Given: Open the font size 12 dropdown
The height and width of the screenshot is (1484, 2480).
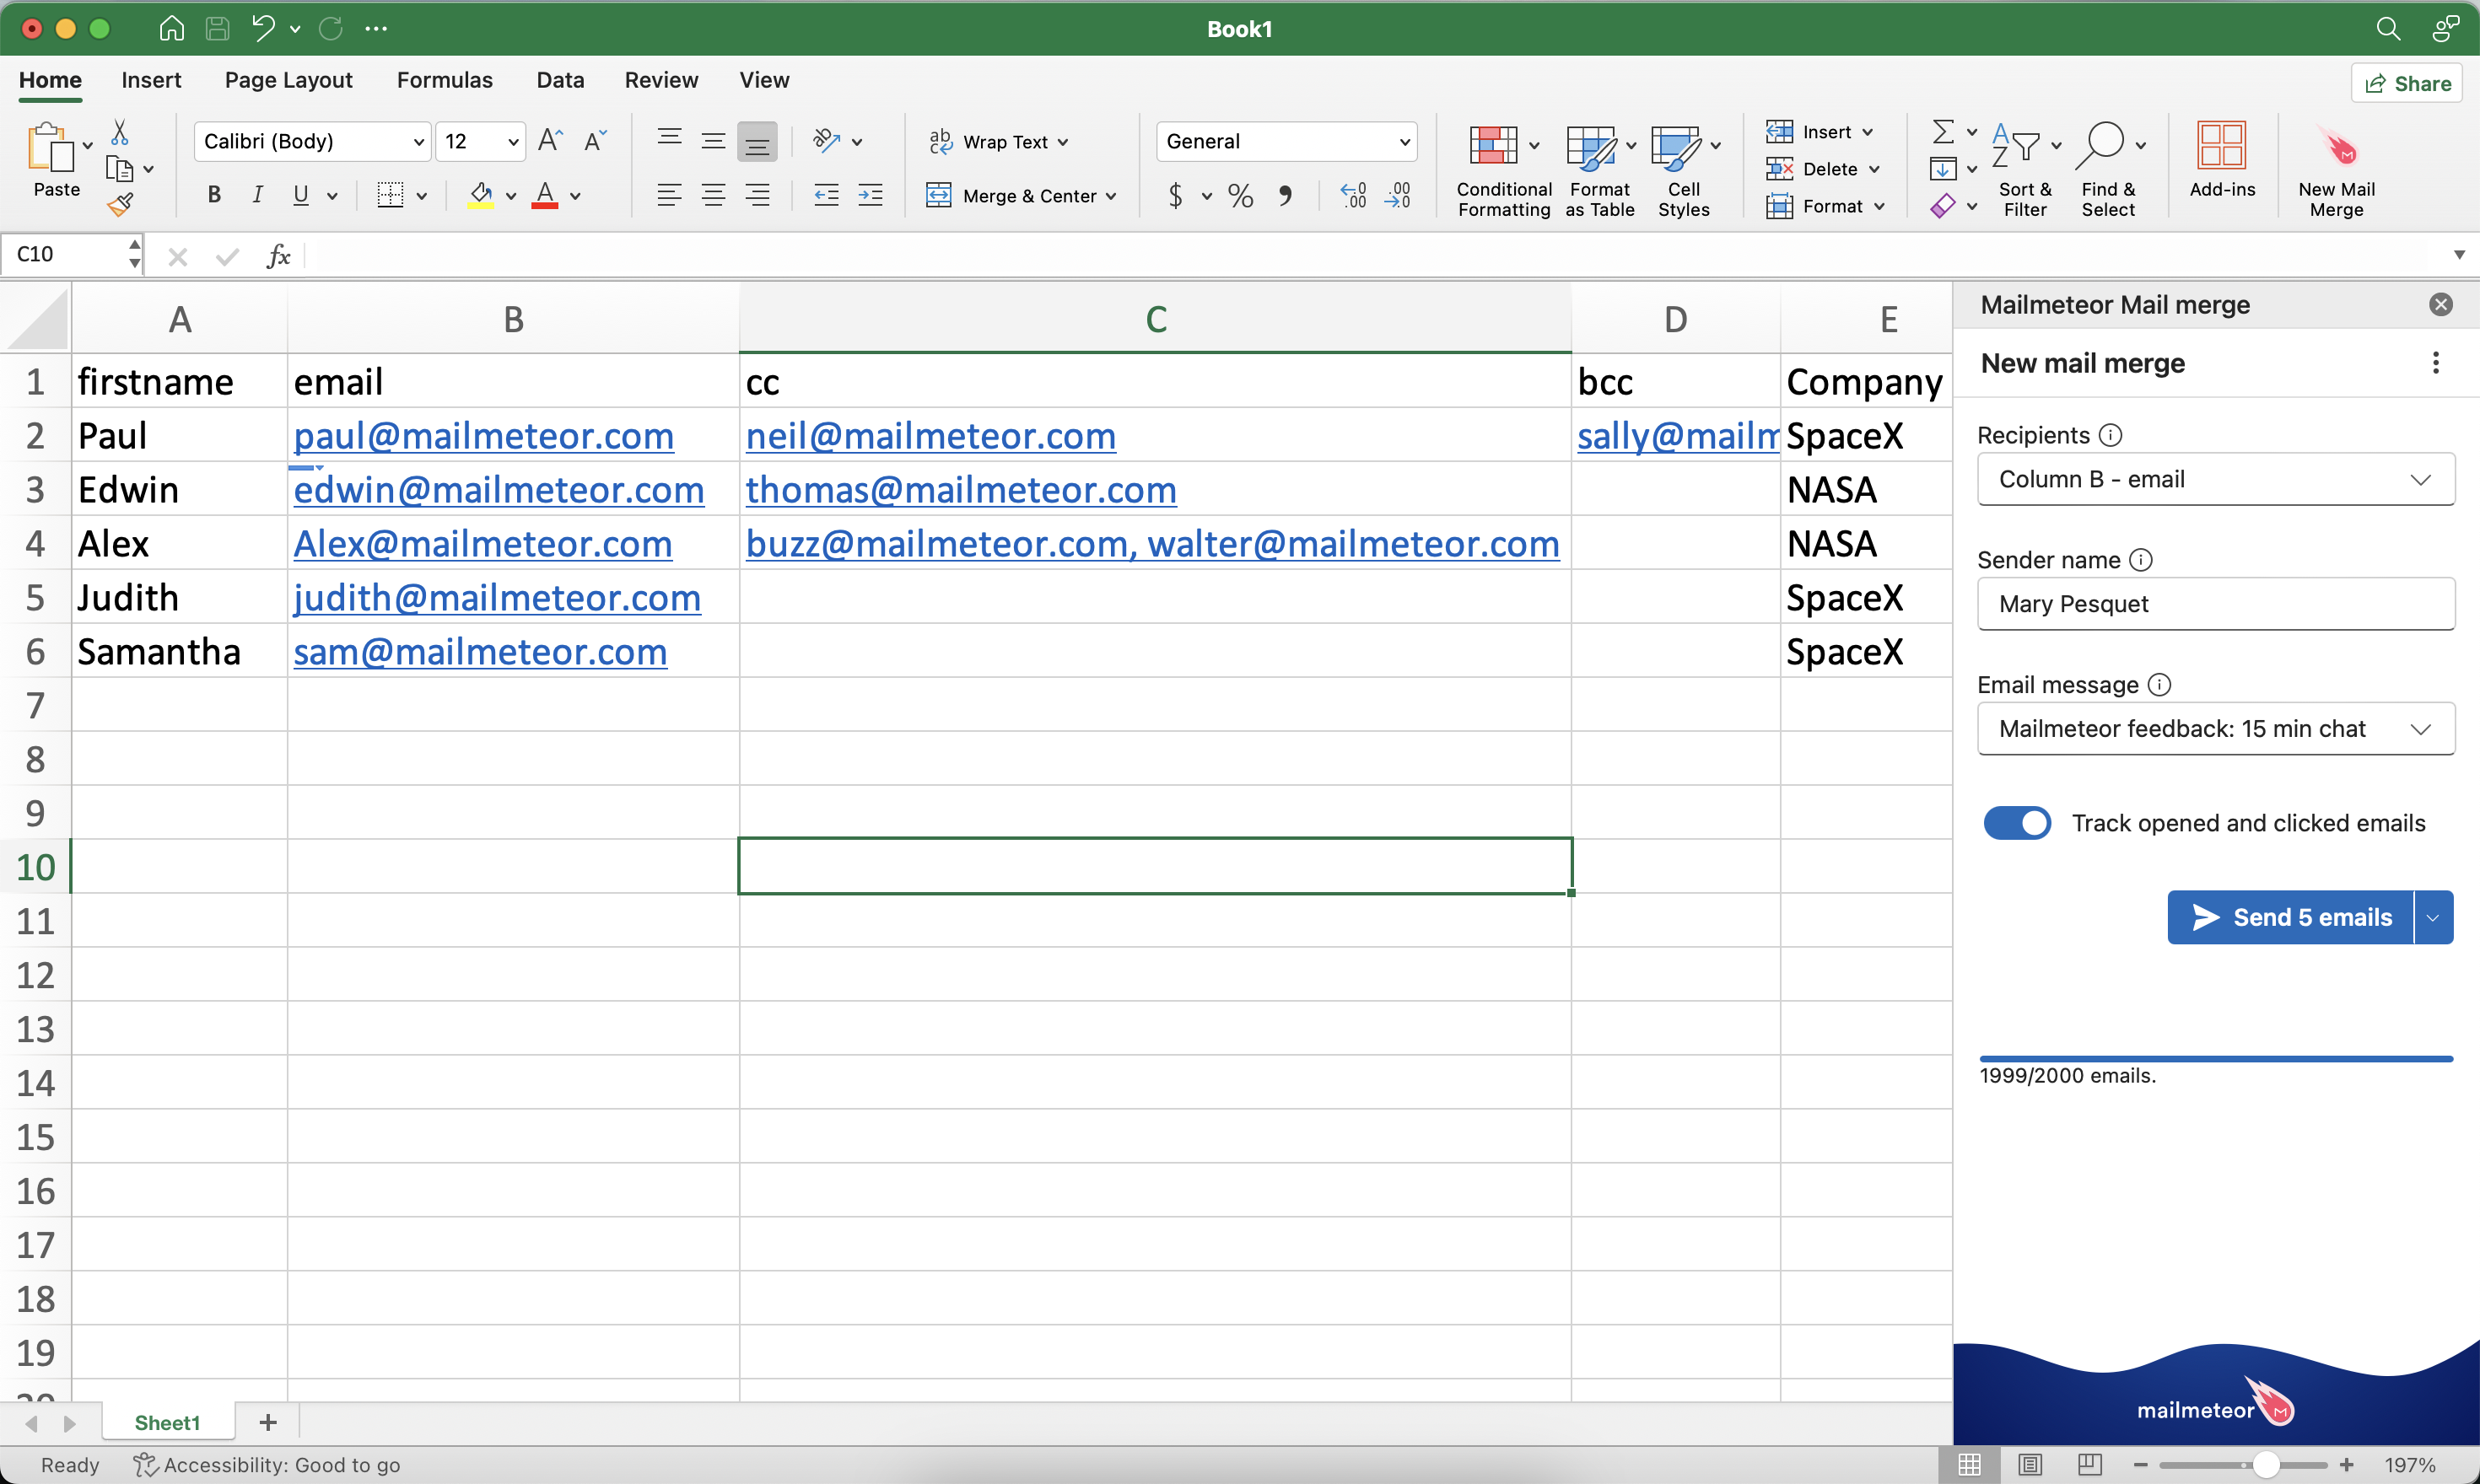Looking at the screenshot, I should [512, 142].
